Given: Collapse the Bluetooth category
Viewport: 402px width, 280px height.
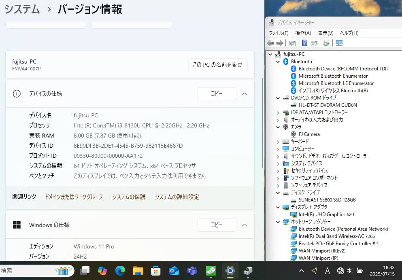Looking at the screenshot, I should [278, 62].
